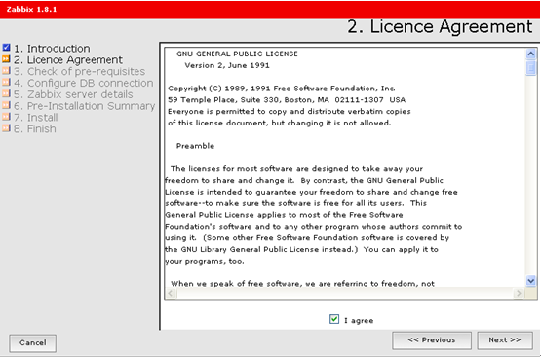Click the step icon beside 7. Install
The image size is (541, 357).
[x=6, y=117]
